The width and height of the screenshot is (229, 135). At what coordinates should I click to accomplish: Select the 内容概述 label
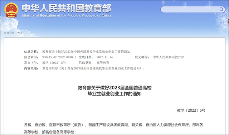31,68
